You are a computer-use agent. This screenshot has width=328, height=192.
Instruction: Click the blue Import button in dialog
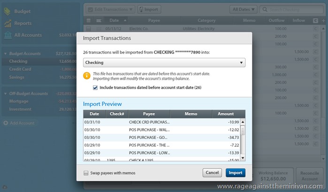tap(236, 173)
